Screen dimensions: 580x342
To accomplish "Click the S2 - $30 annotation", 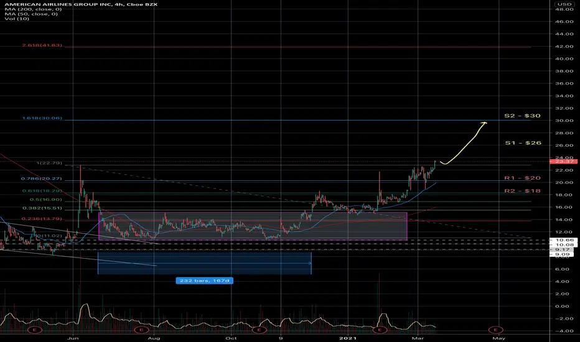I will [x=522, y=116].
